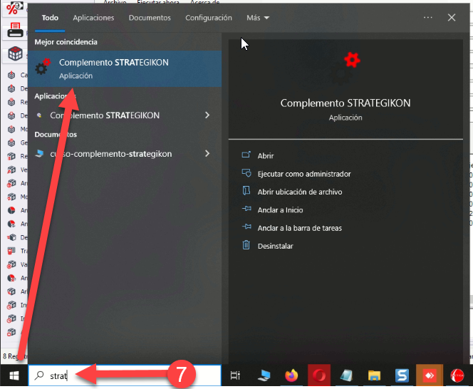Viewport: 473px width, 389px height.
Task: Open best match Complemento STRATEGIKON result
Action: pyautogui.click(x=125, y=69)
